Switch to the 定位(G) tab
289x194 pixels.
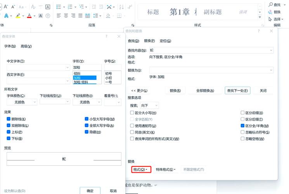pyautogui.click(x=165, y=41)
